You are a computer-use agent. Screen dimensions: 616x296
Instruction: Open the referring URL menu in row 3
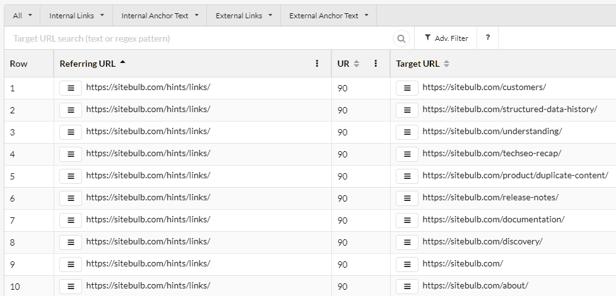pos(71,132)
